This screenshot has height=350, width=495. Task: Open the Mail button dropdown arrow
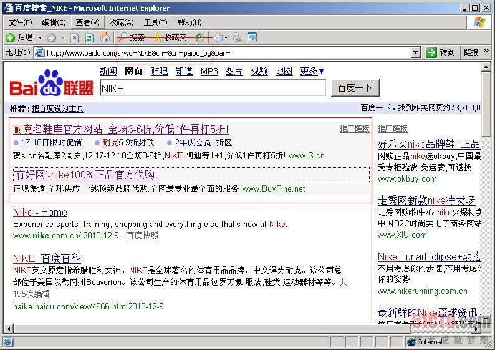click(x=226, y=38)
